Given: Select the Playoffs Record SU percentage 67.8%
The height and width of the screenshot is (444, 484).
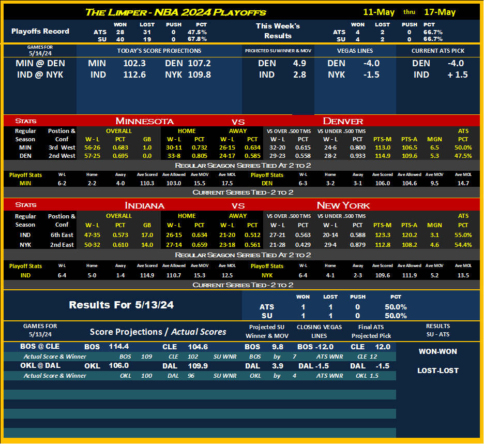Looking at the screenshot, I should 197,39.
